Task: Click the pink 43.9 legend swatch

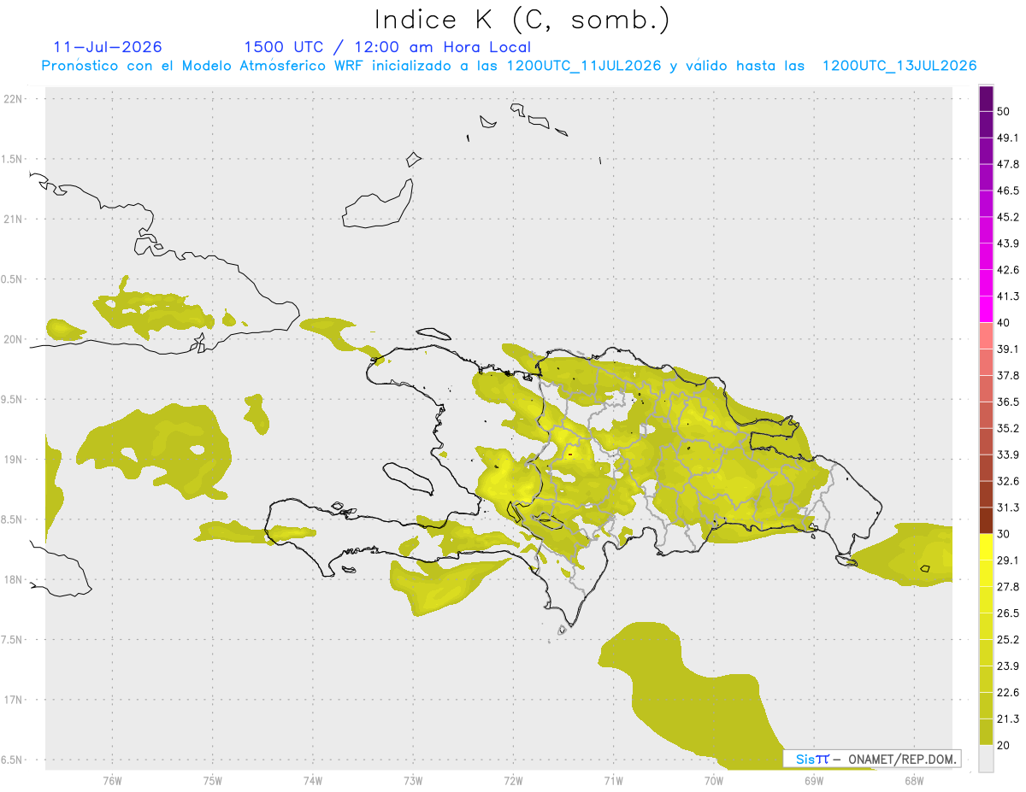Action: (986, 231)
